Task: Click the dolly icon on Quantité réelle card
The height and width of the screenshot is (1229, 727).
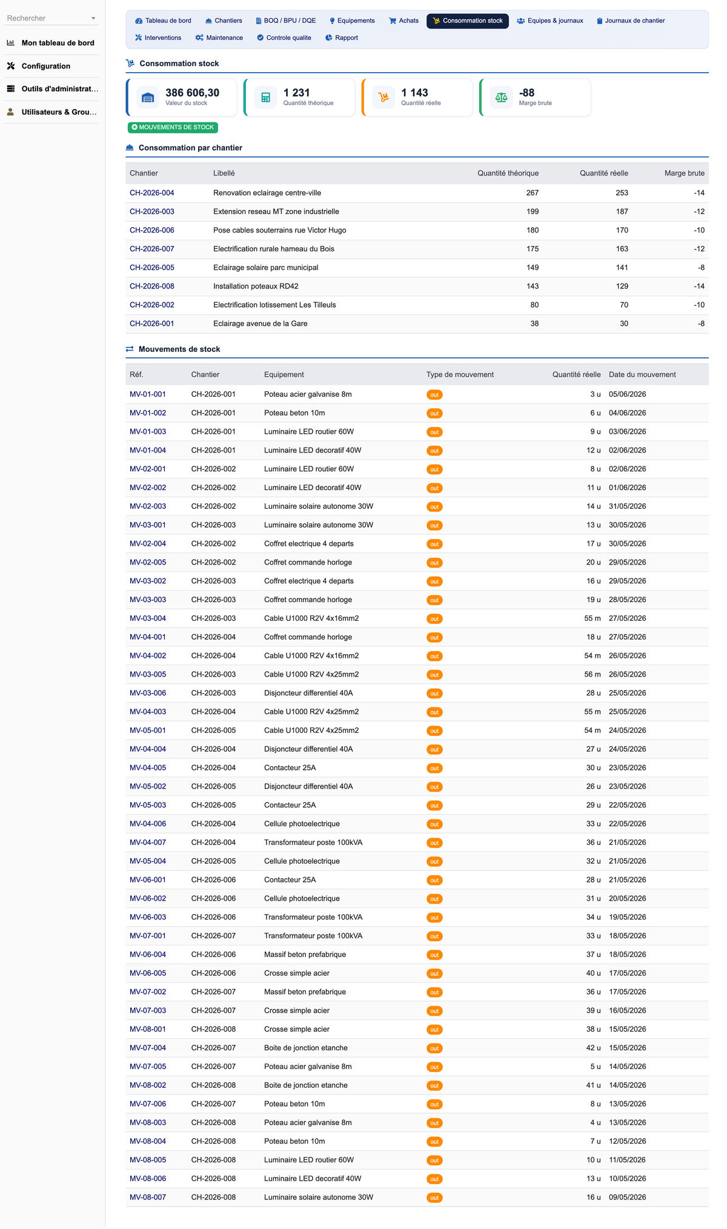Action: coord(383,98)
